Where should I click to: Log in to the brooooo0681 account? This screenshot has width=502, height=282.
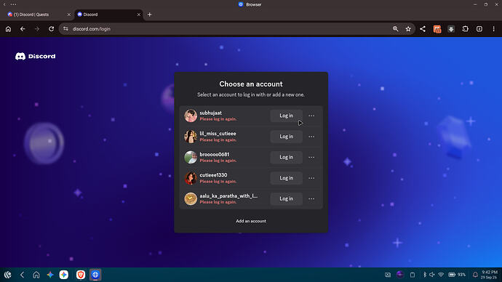point(286,157)
